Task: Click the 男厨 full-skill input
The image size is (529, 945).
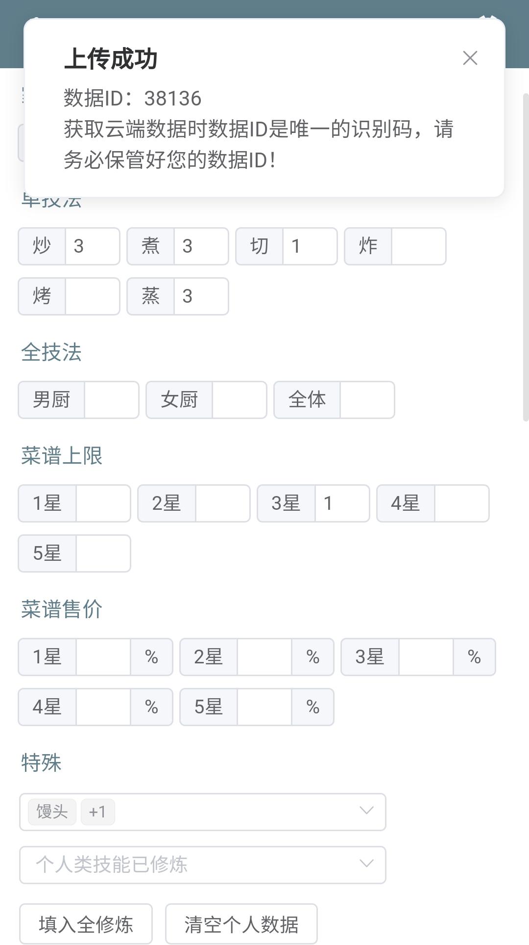Action: pyautogui.click(x=111, y=400)
